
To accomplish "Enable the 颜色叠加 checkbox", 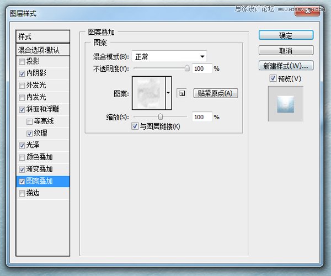I will coord(22,157).
